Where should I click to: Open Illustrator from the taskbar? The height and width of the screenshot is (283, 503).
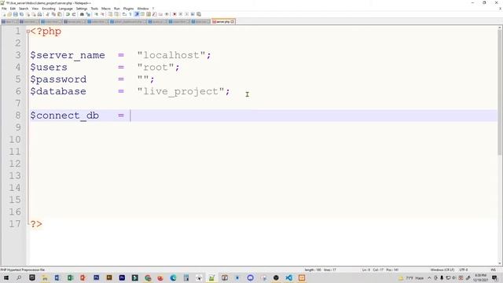[109, 277]
